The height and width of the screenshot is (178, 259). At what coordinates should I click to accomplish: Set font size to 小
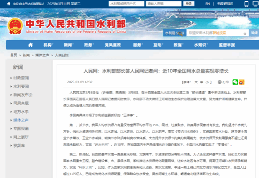point(207,82)
